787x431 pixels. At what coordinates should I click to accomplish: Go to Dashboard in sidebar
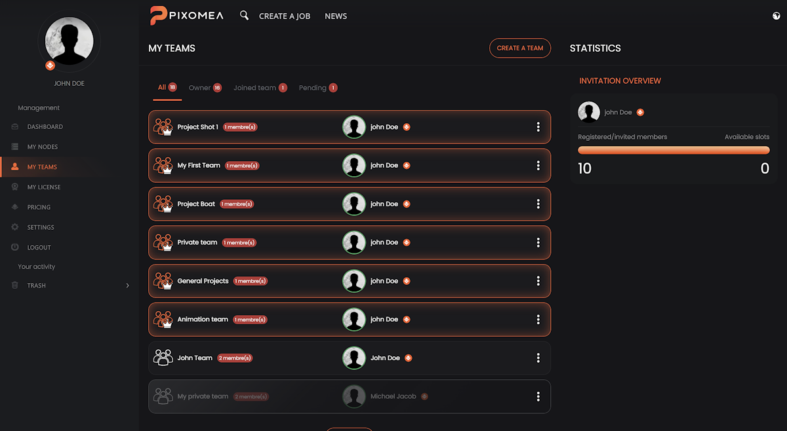click(x=45, y=126)
